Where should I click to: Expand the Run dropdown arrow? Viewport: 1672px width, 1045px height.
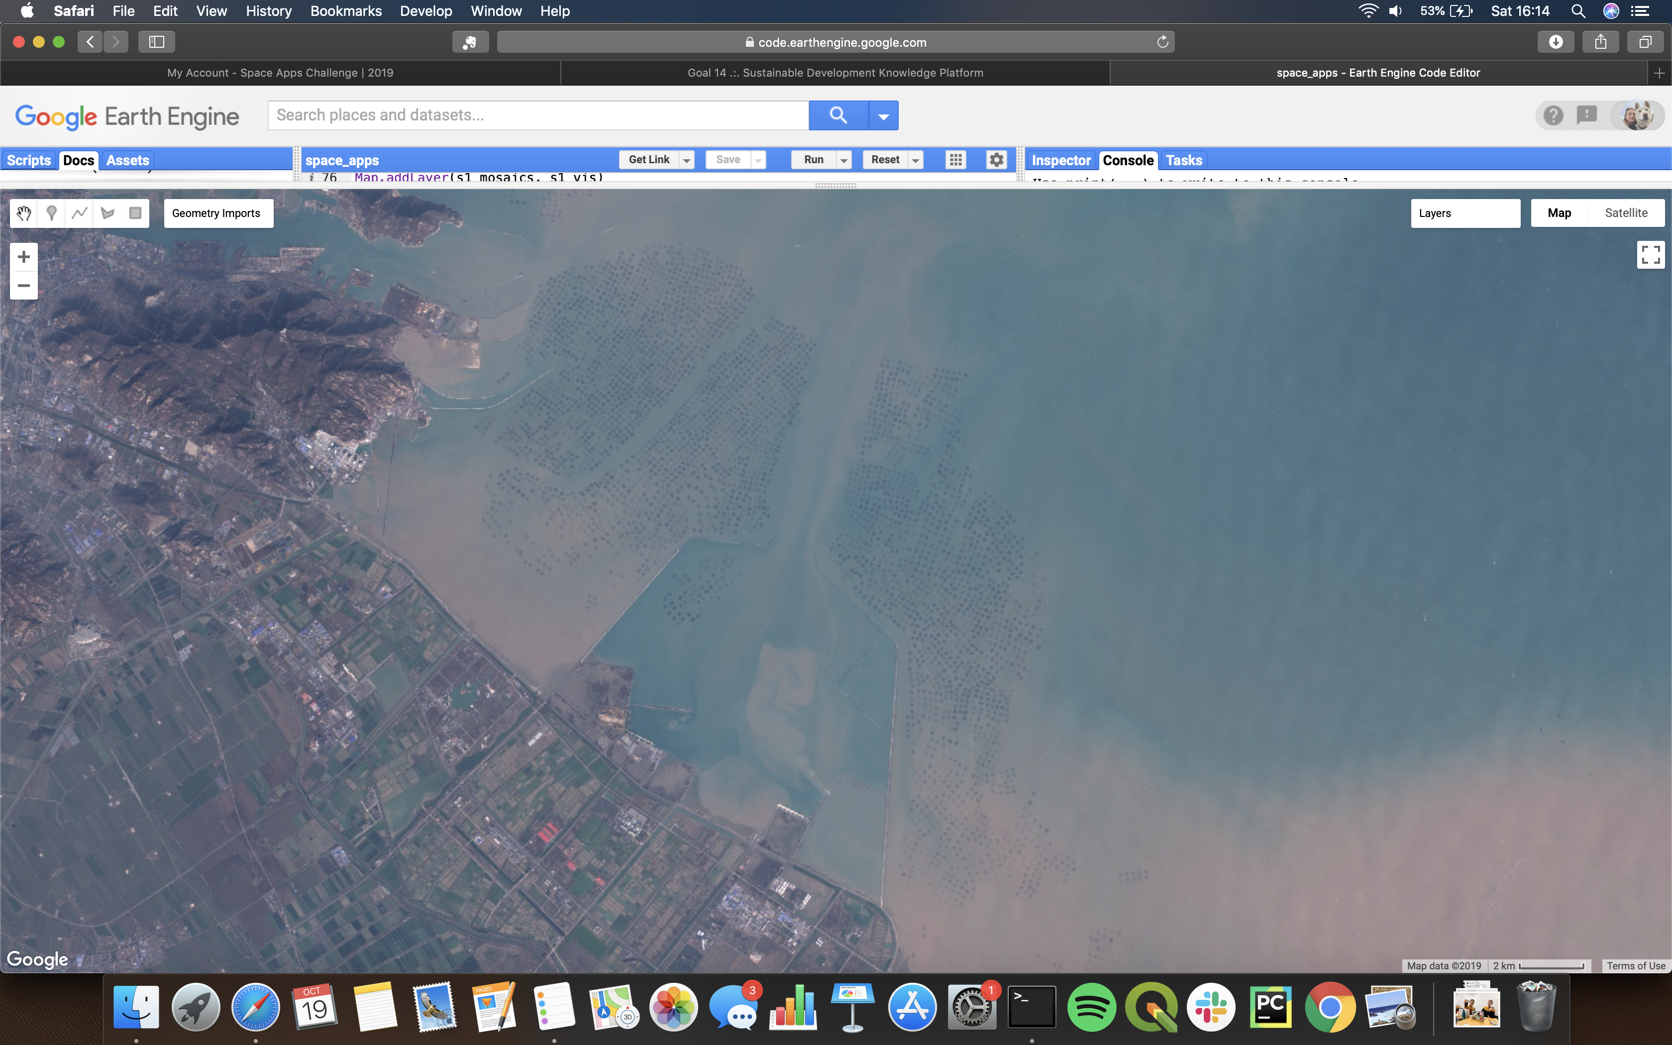tap(843, 160)
